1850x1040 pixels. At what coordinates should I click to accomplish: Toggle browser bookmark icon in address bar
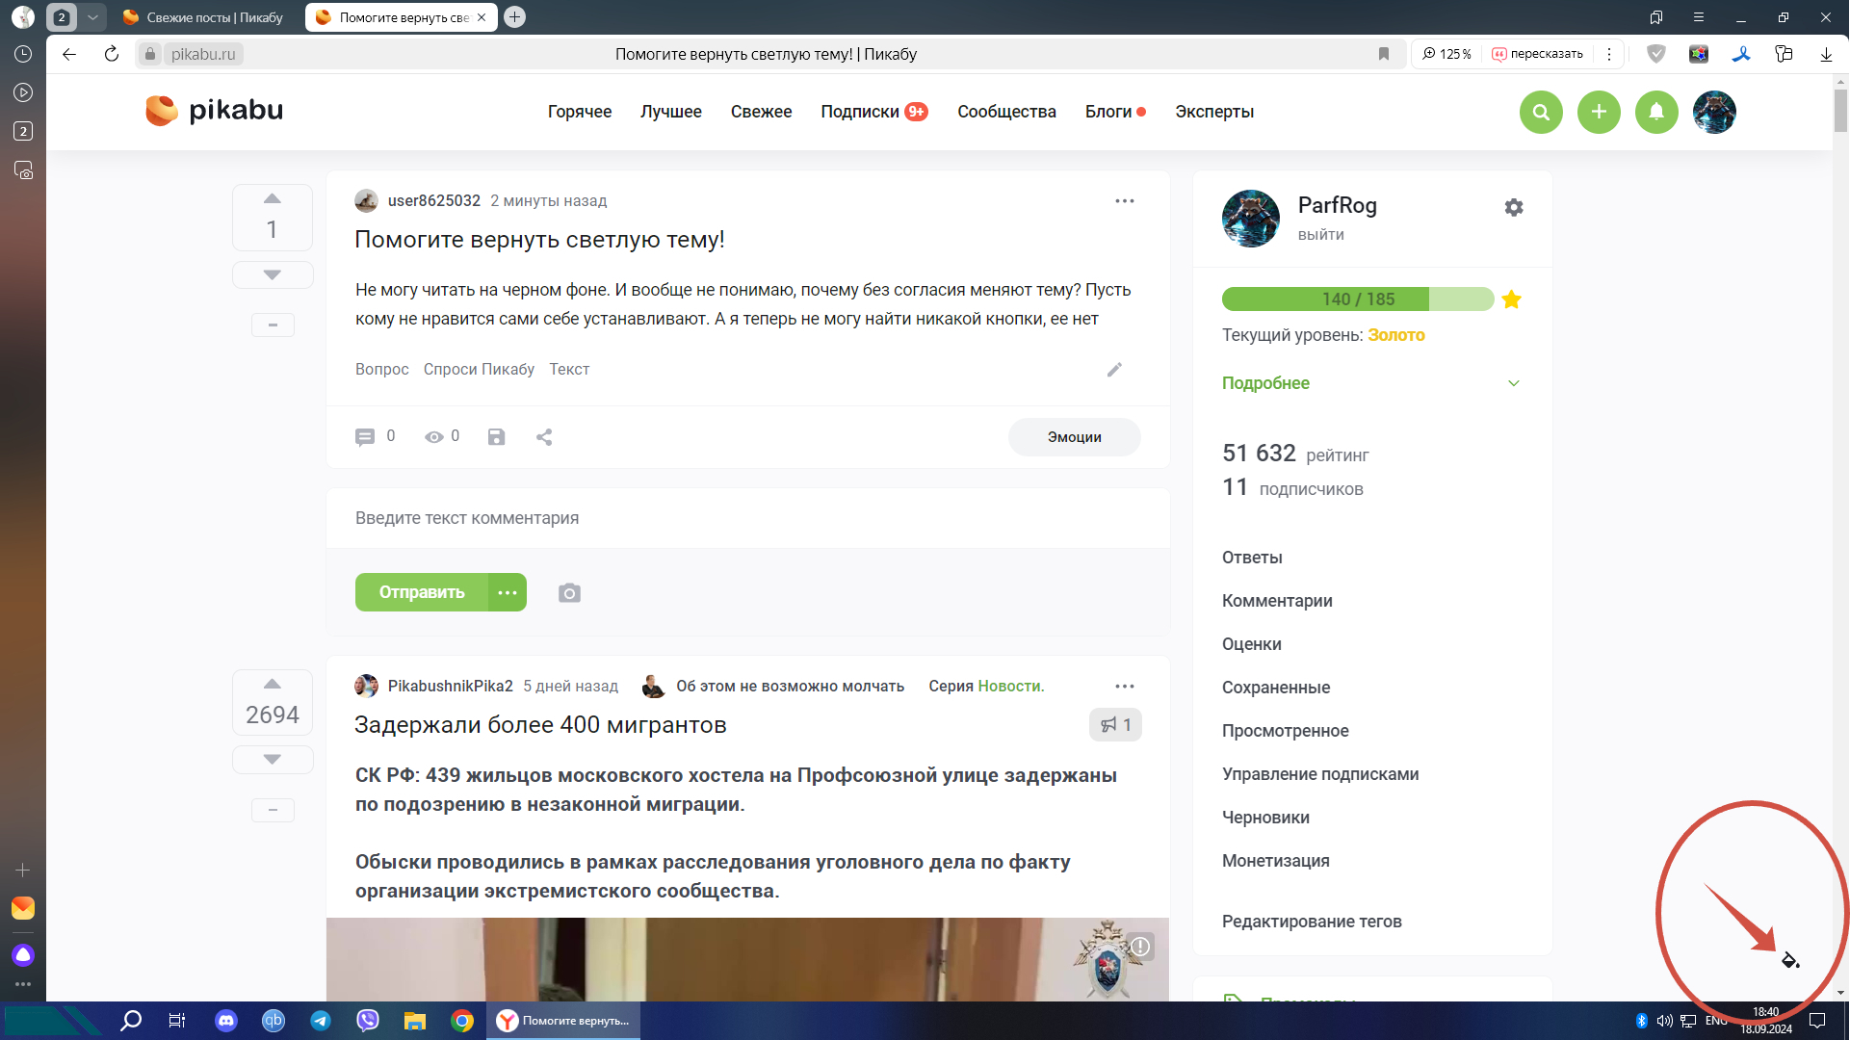pyautogui.click(x=1384, y=54)
